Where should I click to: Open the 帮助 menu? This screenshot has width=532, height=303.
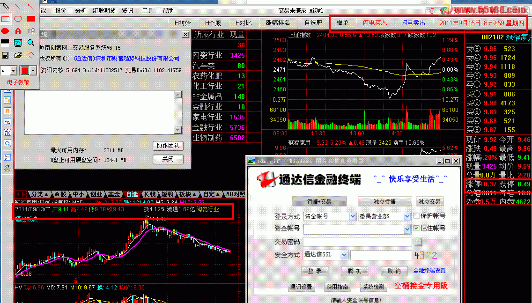[x=168, y=10]
